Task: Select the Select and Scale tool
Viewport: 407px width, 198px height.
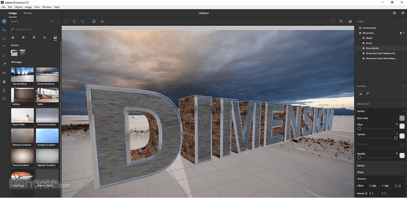Action: [4, 39]
